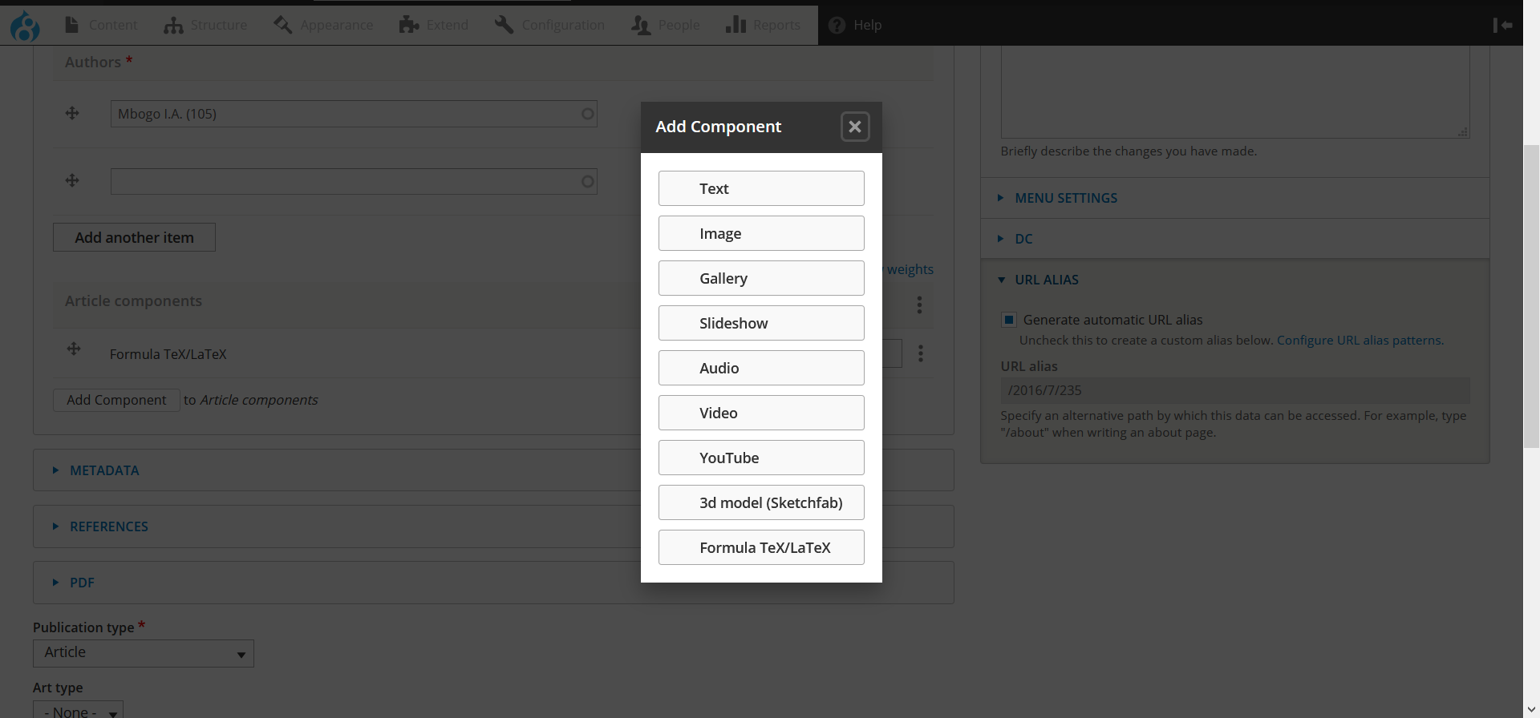Close the Add Component dialog
Image resolution: width=1540 pixels, height=718 pixels.
pos(854,127)
